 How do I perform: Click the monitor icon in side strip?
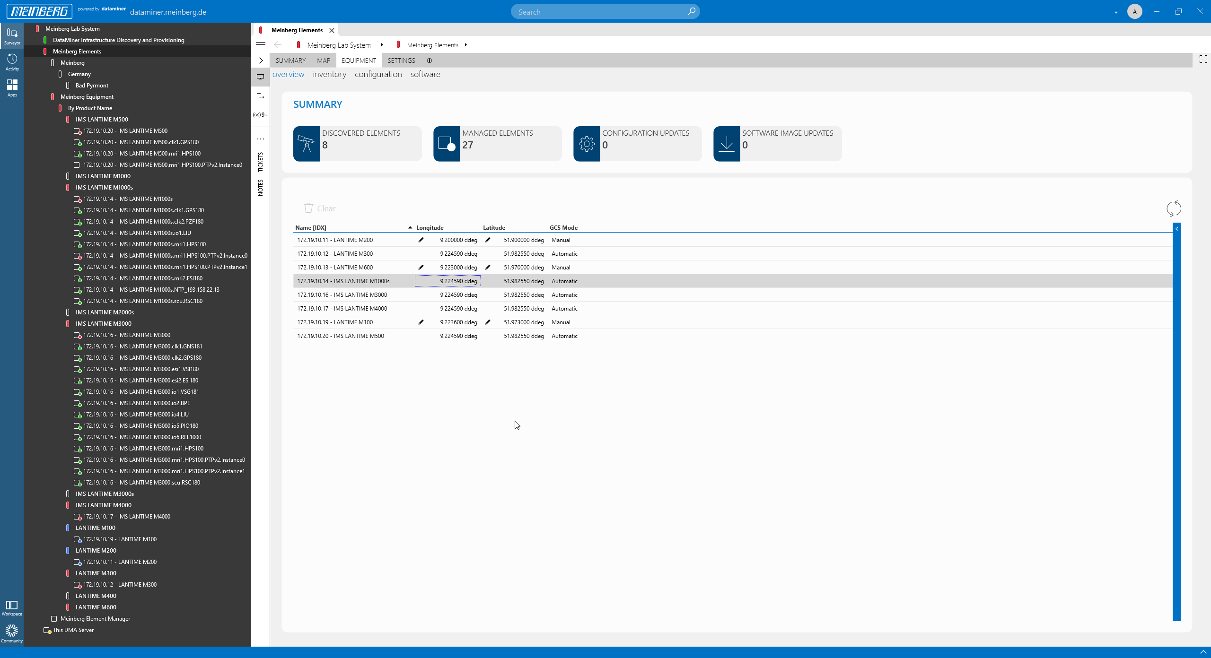click(261, 77)
